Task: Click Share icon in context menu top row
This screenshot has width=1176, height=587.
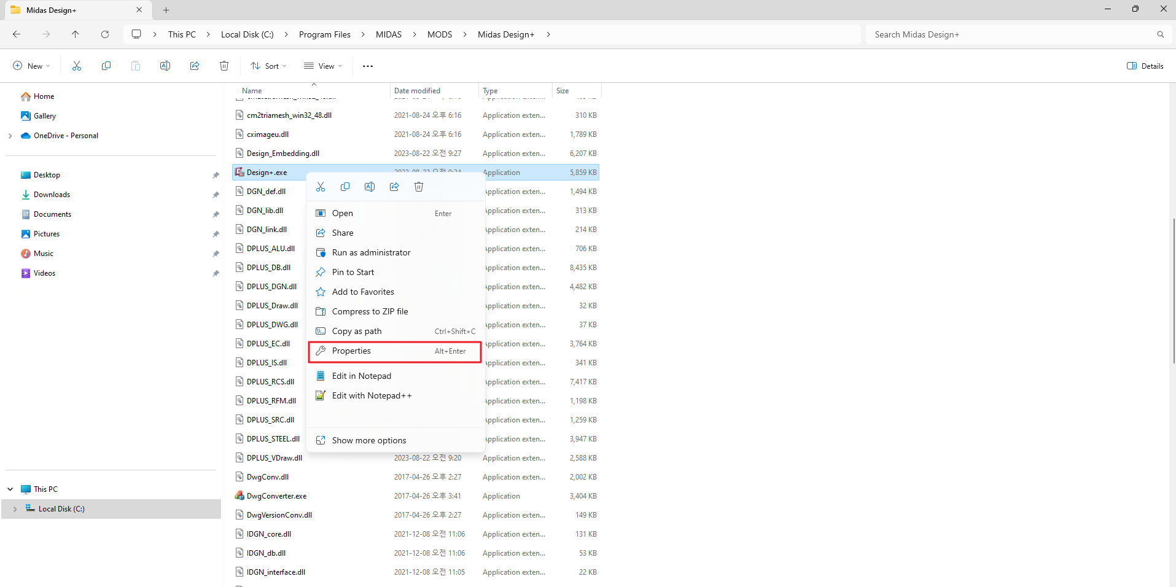Action: click(x=394, y=187)
